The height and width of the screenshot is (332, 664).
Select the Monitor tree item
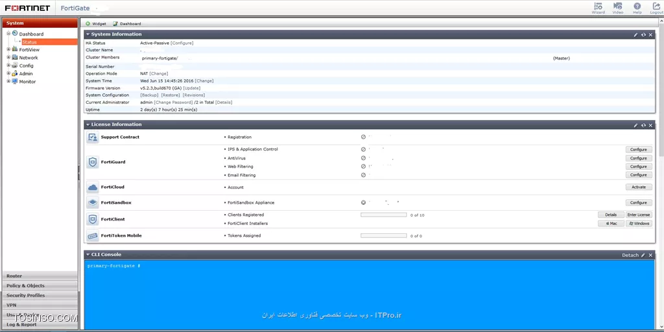[27, 82]
